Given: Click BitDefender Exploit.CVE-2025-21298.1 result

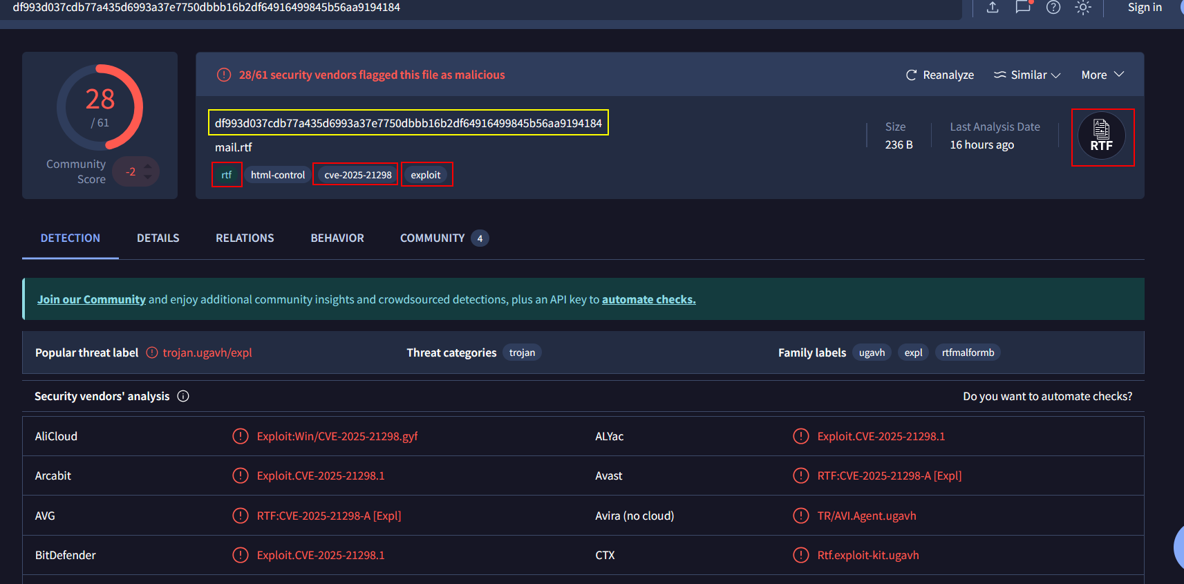Looking at the screenshot, I should (321, 555).
